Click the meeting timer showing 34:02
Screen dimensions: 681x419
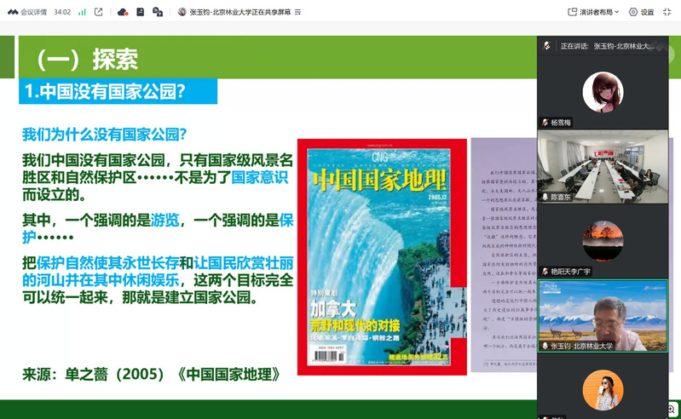62,12
